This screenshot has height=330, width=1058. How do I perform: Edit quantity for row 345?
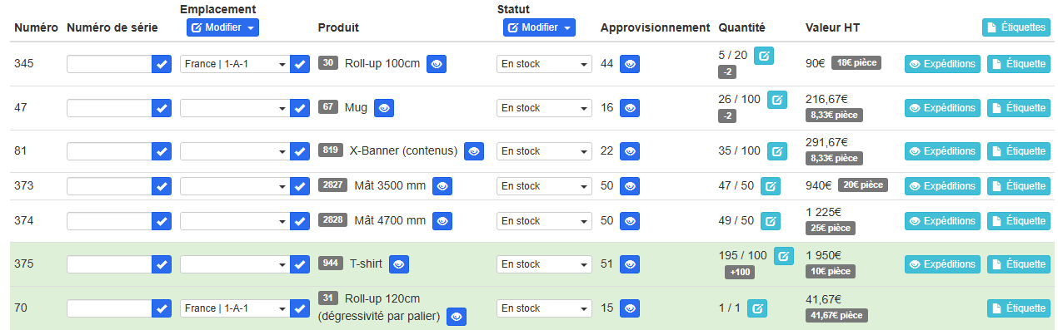(x=764, y=56)
